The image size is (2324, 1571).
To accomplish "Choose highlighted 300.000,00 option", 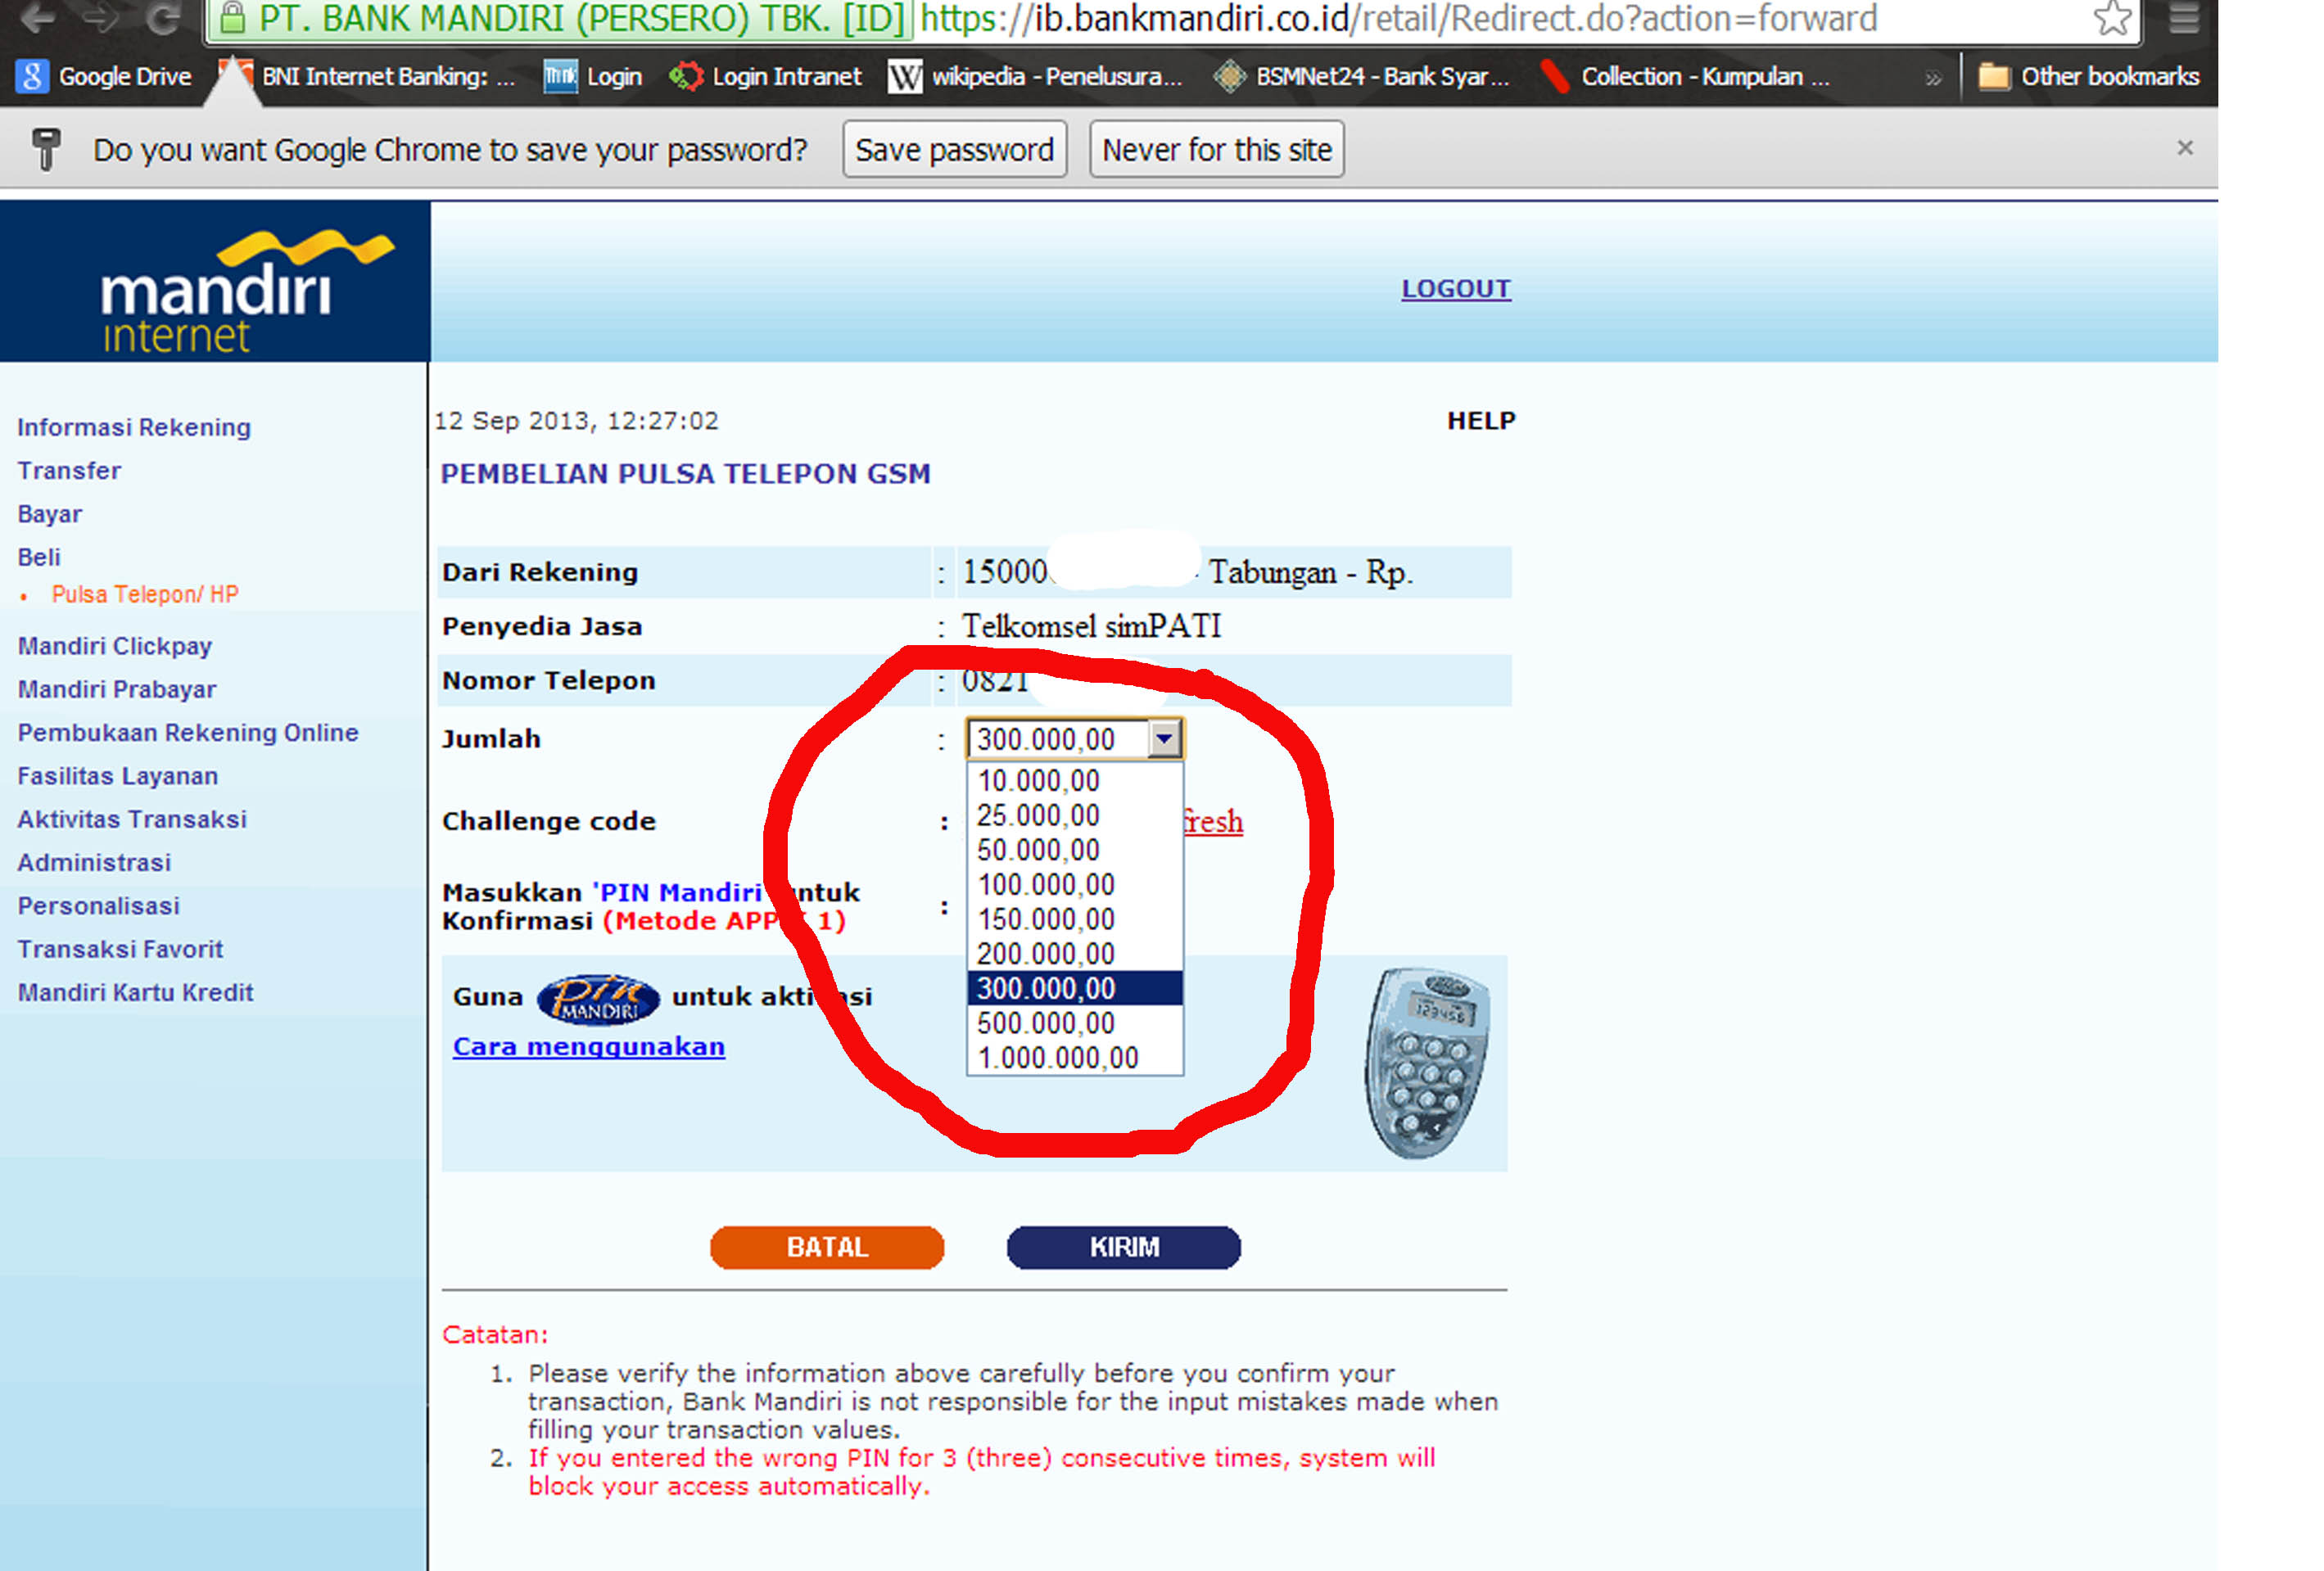I will [x=1075, y=988].
